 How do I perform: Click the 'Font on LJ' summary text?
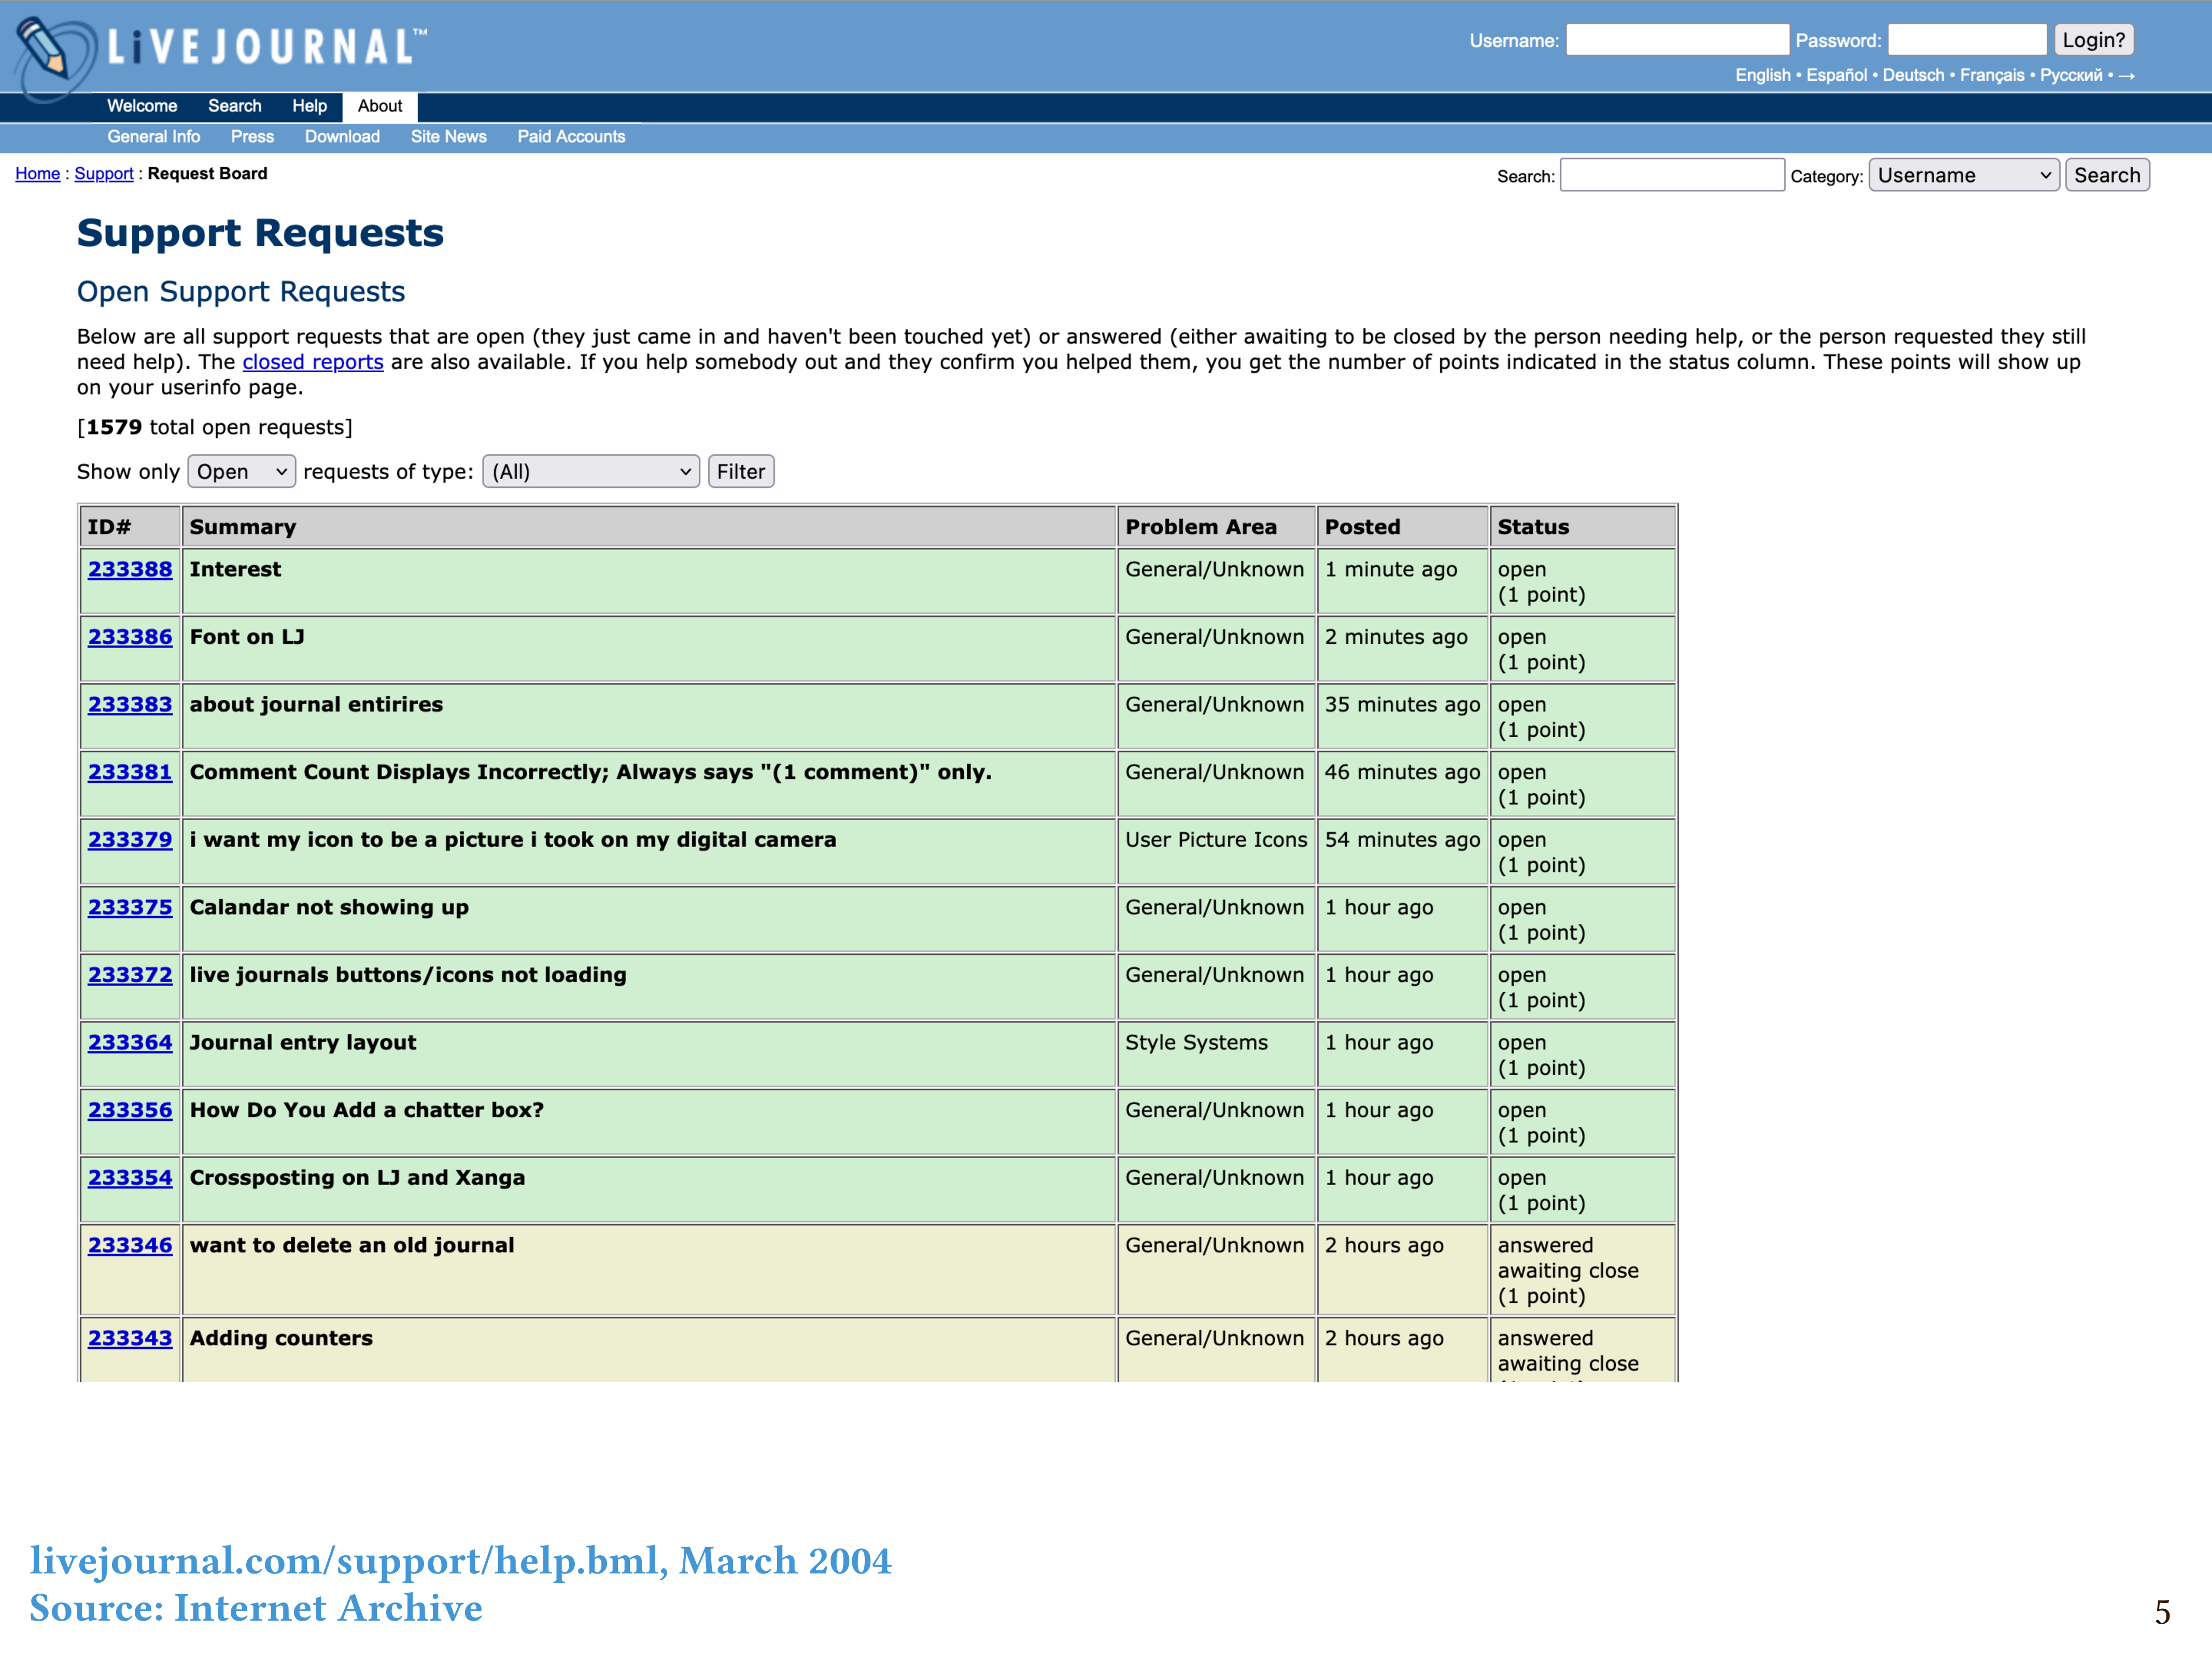point(247,637)
